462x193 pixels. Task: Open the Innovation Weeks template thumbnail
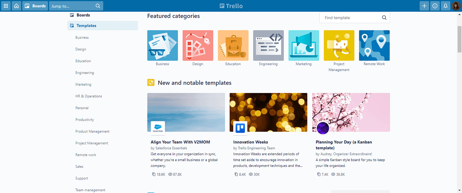(x=268, y=112)
